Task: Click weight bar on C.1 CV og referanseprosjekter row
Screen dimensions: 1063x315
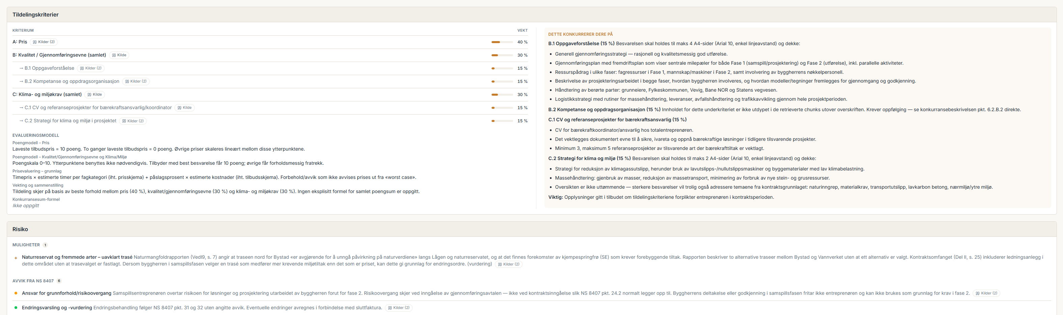Action: point(502,108)
